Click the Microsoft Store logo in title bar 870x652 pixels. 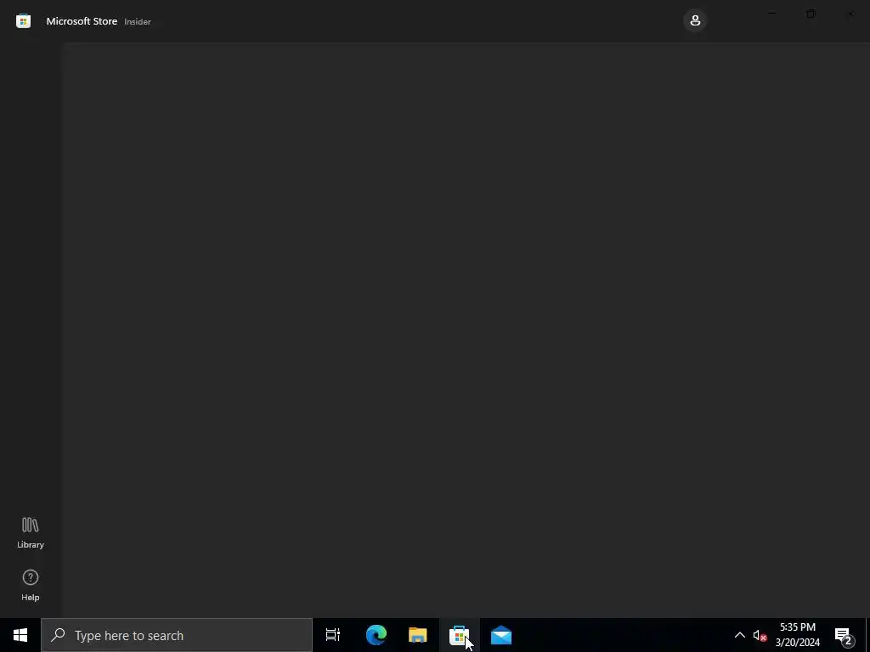click(x=23, y=21)
